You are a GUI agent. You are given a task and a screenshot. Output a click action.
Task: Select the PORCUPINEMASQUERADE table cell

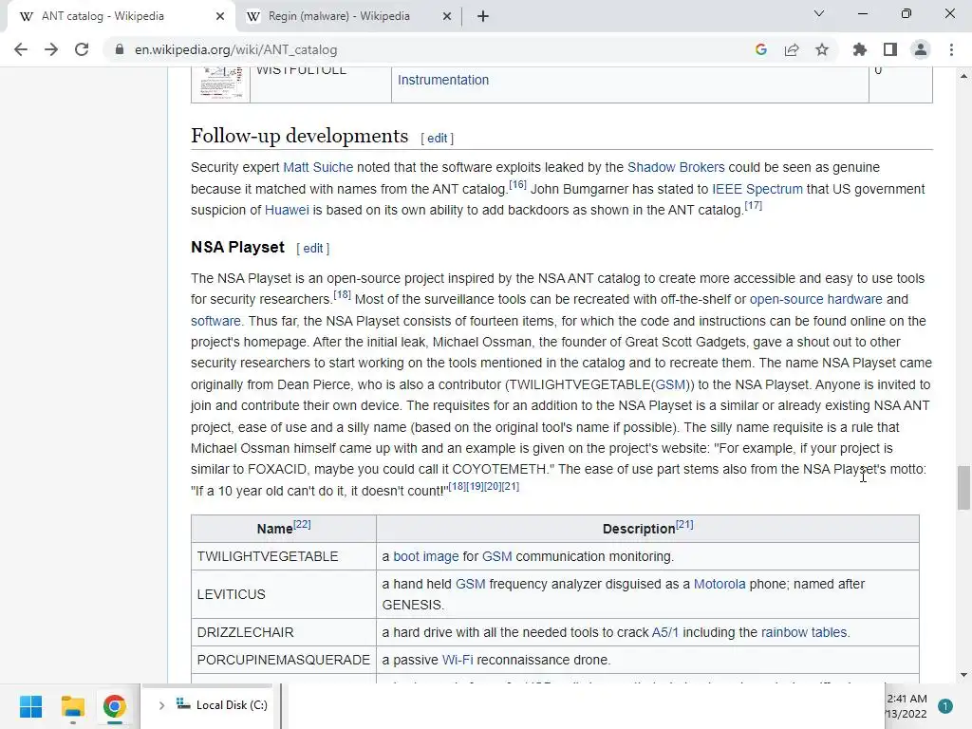coord(283,660)
